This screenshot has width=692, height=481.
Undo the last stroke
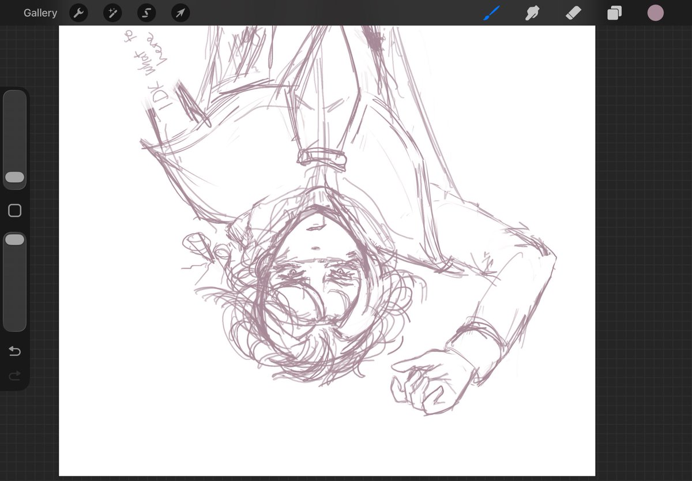[x=15, y=351]
